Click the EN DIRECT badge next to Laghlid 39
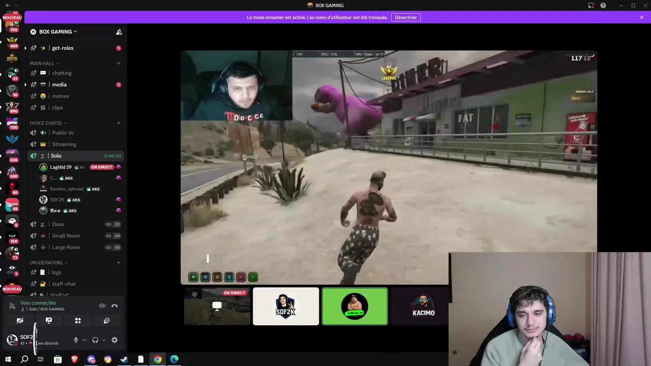Screen dimensions: 651x366 tap(102, 167)
